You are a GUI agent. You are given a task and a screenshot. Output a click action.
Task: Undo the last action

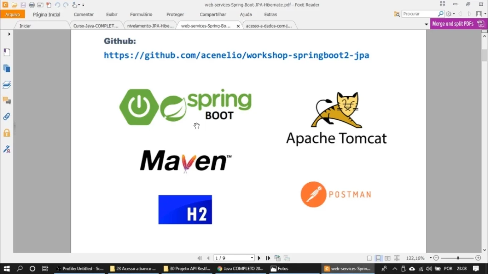(x=57, y=5)
